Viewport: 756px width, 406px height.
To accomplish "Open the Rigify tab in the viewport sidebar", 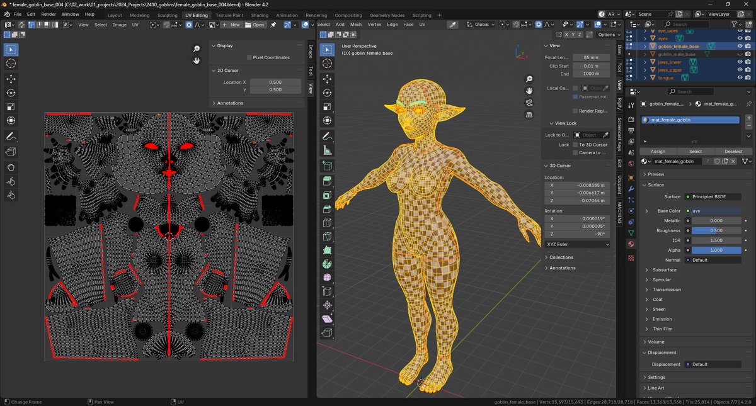I will click(x=619, y=104).
